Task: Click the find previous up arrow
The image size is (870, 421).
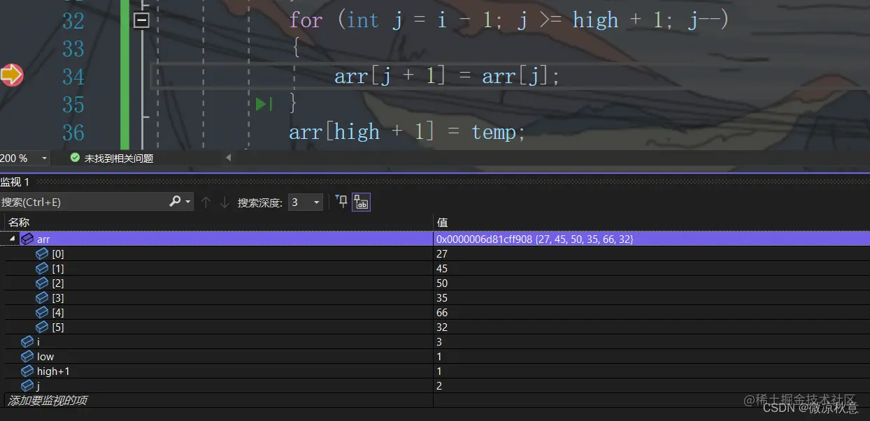Action: 206,202
